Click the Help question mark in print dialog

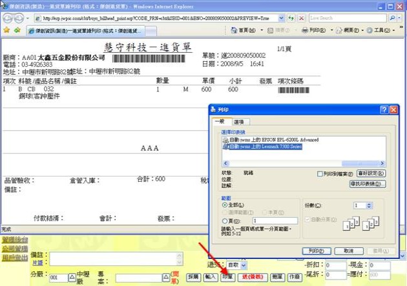coord(384,111)
